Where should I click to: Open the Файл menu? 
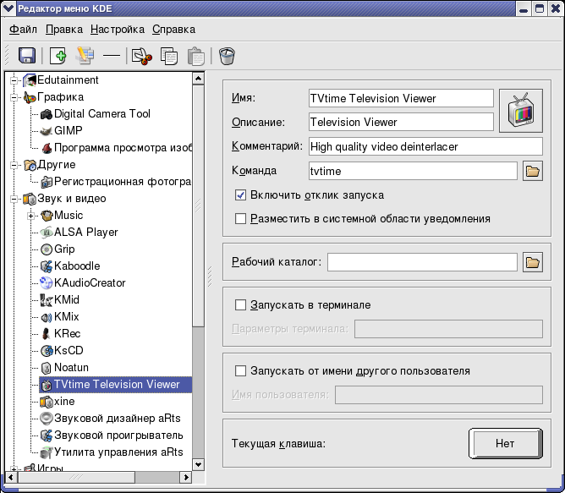click(23, 30)
